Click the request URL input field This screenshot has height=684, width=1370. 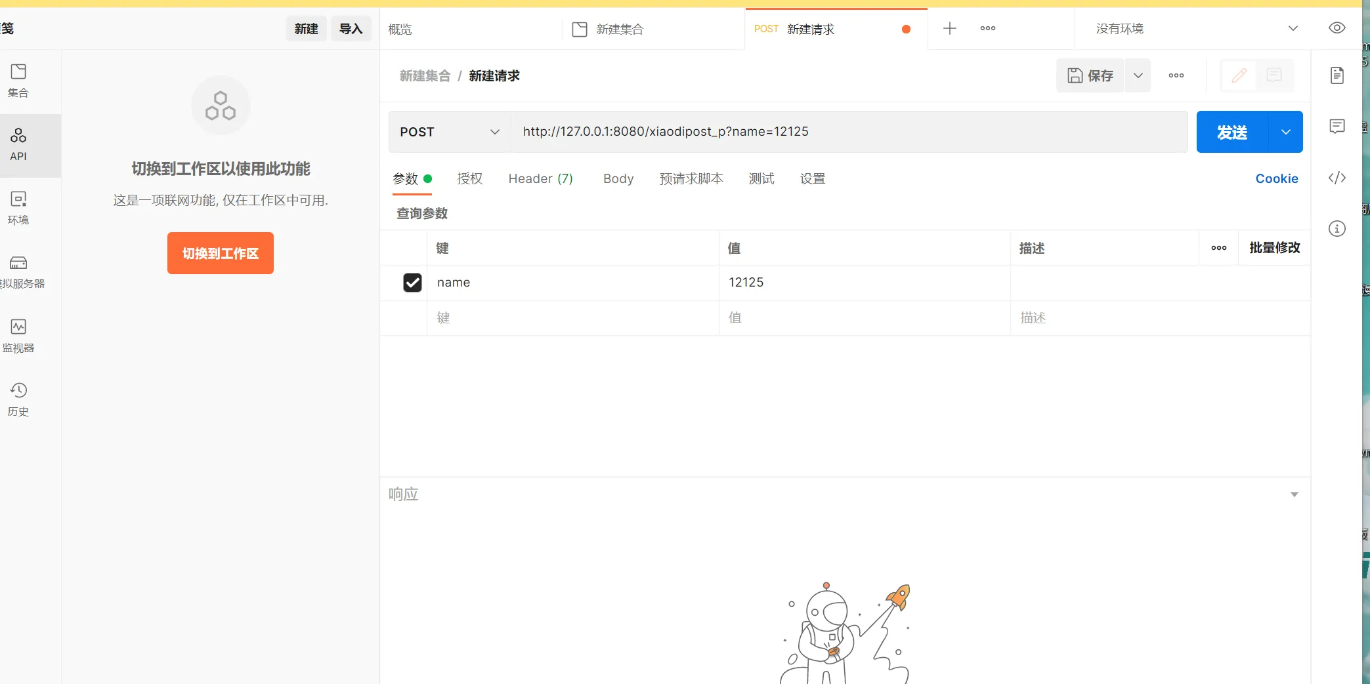pyautogui.click(x=847, y=132)
